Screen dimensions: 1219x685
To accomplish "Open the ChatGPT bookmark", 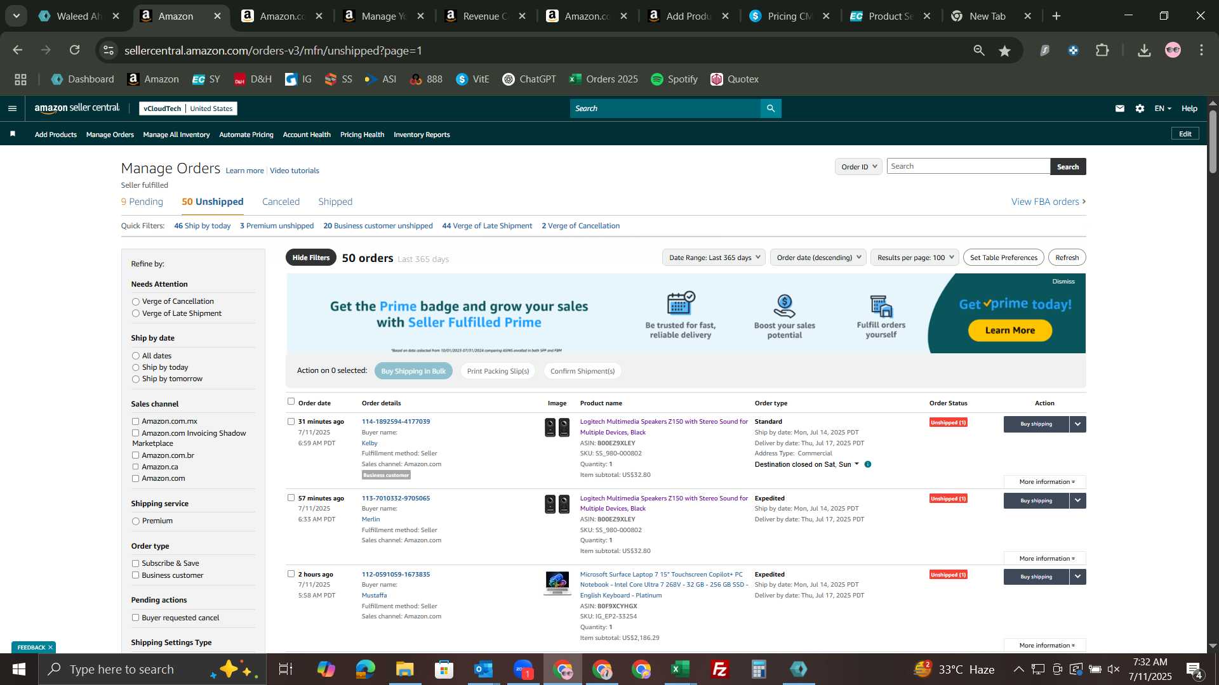I will pos(529,79).
